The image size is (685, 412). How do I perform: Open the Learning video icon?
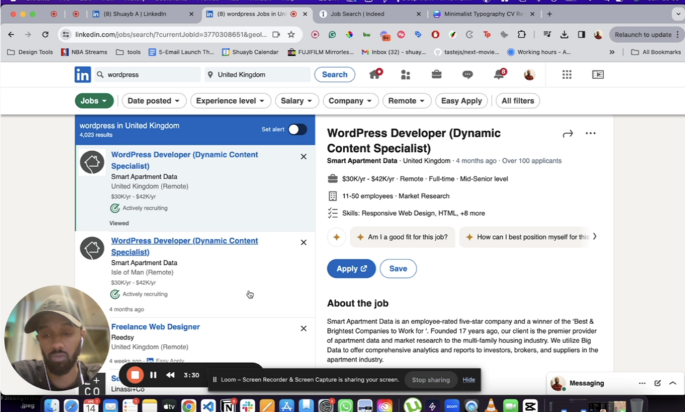tap(598, 75)
